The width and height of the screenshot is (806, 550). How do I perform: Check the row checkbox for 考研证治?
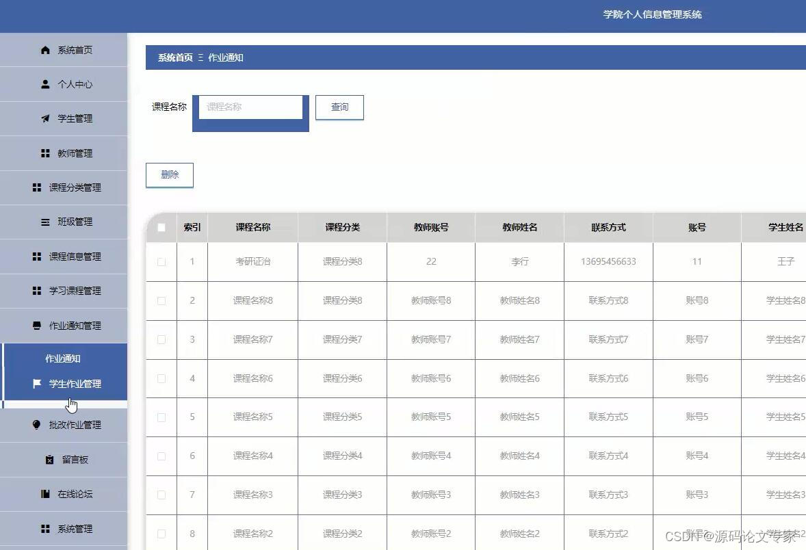tap(160, 261)
